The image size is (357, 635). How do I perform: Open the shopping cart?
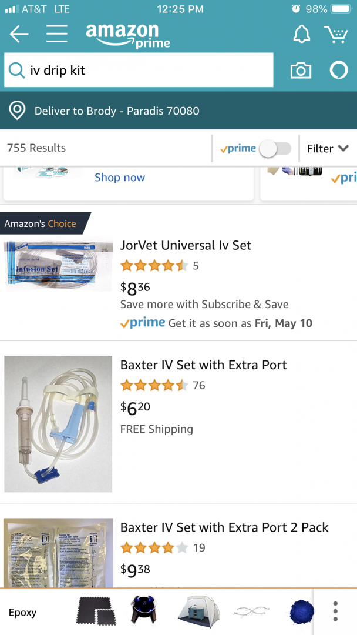coord(336,35)
